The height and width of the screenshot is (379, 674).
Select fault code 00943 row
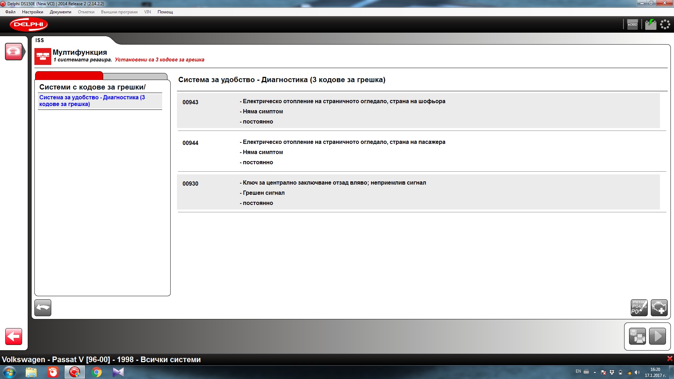[x=418, y=111]
